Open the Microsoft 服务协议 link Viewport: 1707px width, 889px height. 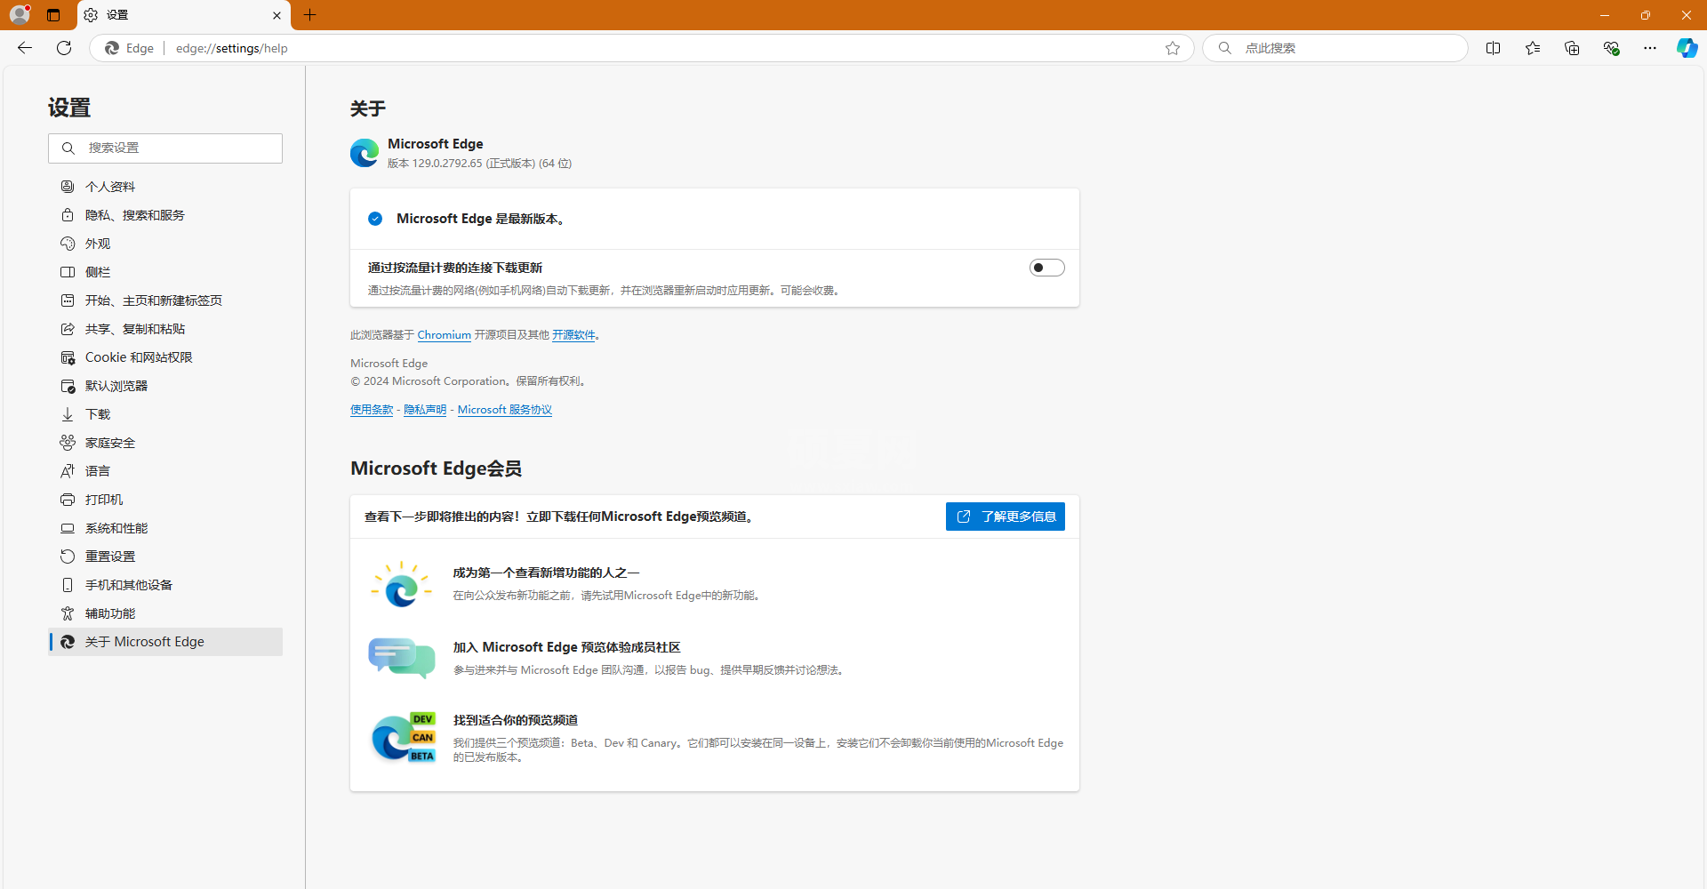pos(505,410)
